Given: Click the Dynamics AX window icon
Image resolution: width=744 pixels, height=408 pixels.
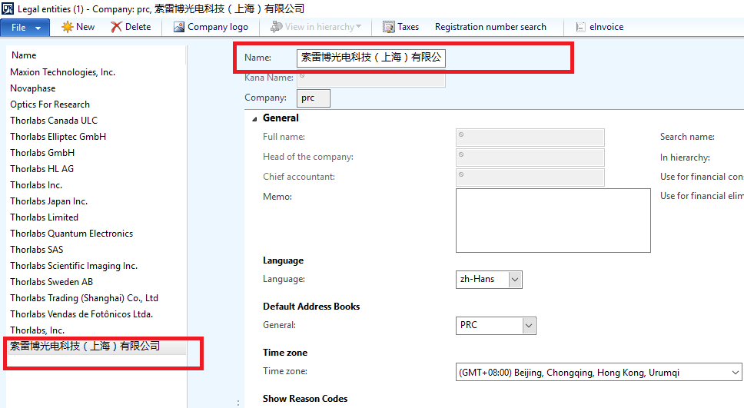Looking at the screenshot, I should (8, 8).
